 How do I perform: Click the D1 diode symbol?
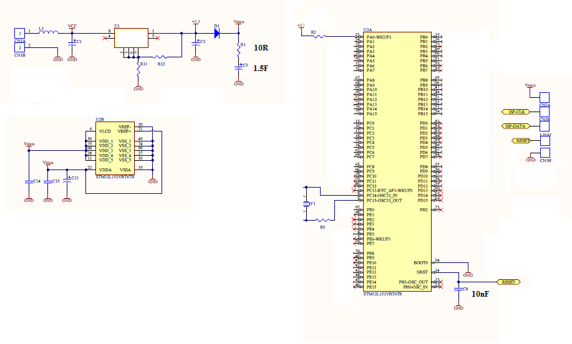pos(216,33)
